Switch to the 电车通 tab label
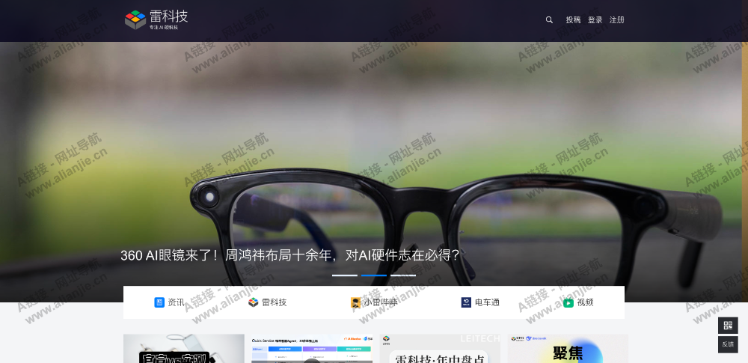Screen dimensions: 748x363 (x=487, y=302)
